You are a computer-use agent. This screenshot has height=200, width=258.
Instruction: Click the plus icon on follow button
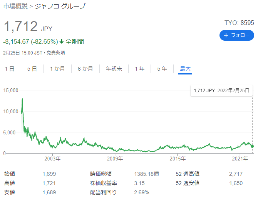point(226,35)
